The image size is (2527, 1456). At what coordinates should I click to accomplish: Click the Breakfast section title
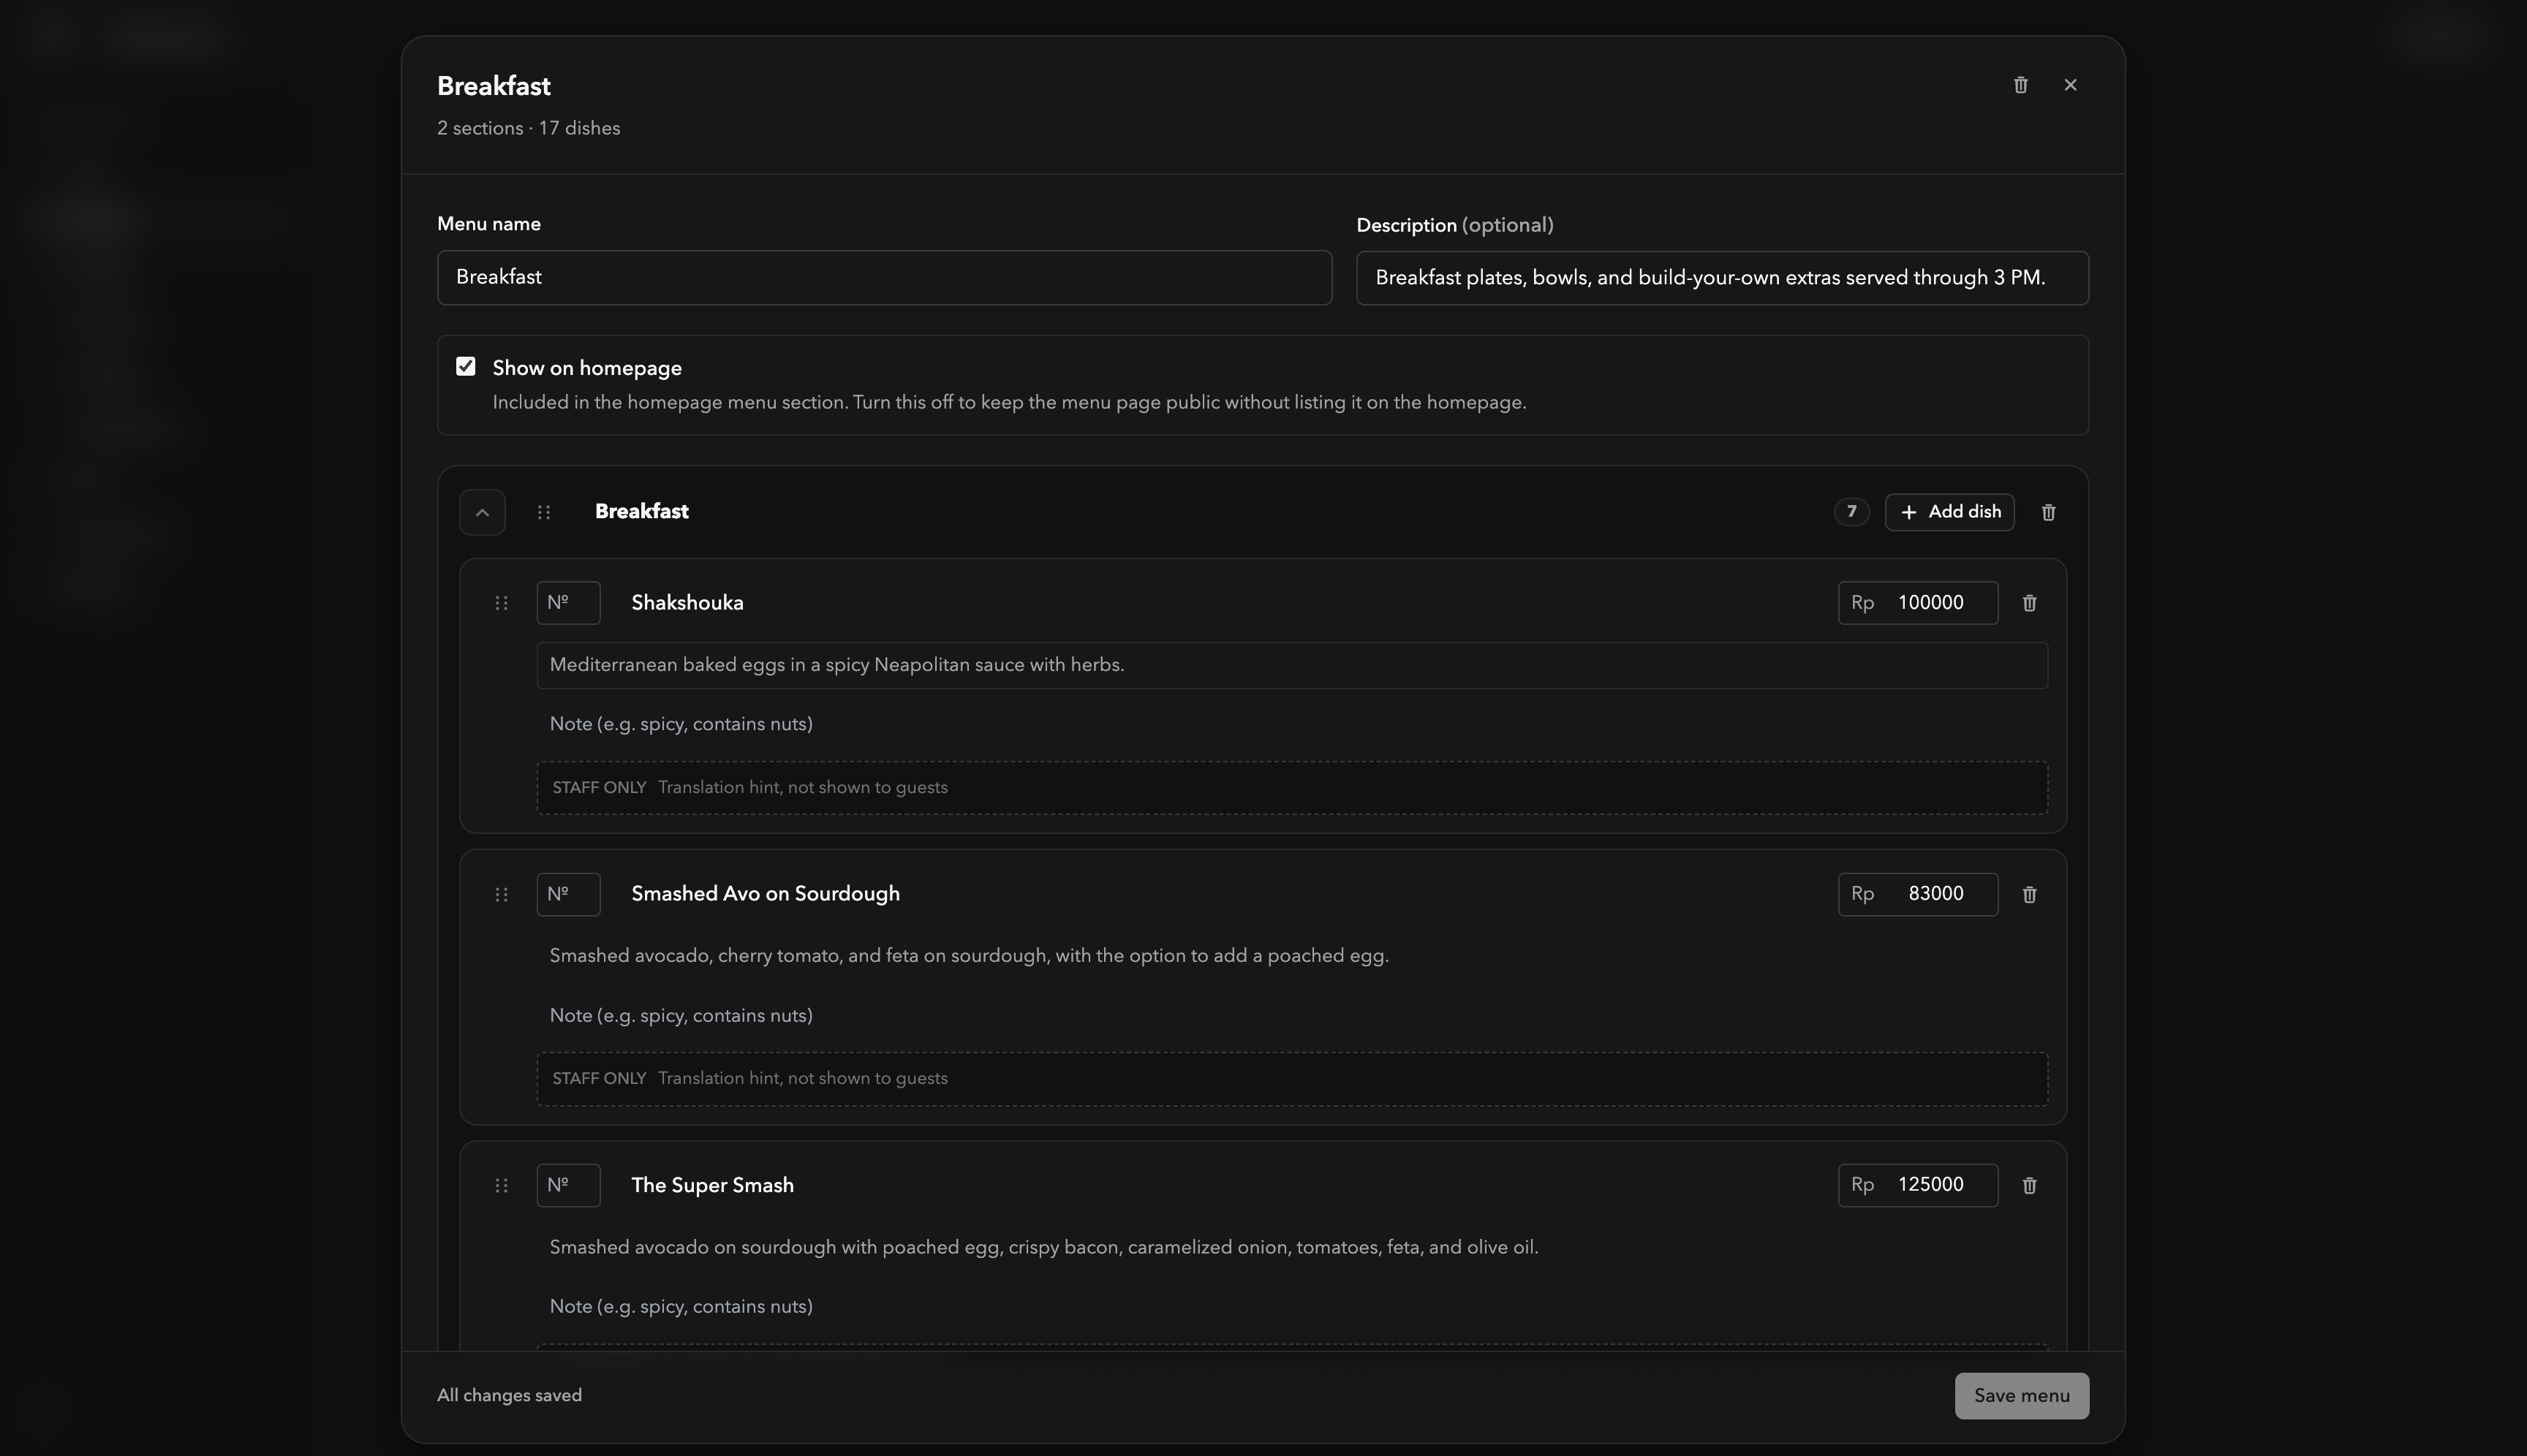[x=641, y=512]
